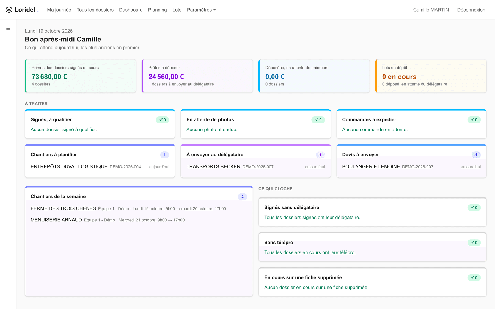495x309 pixels.
Task: Click the Signés, à qualifier count badge
Action: tap(163, 120)
